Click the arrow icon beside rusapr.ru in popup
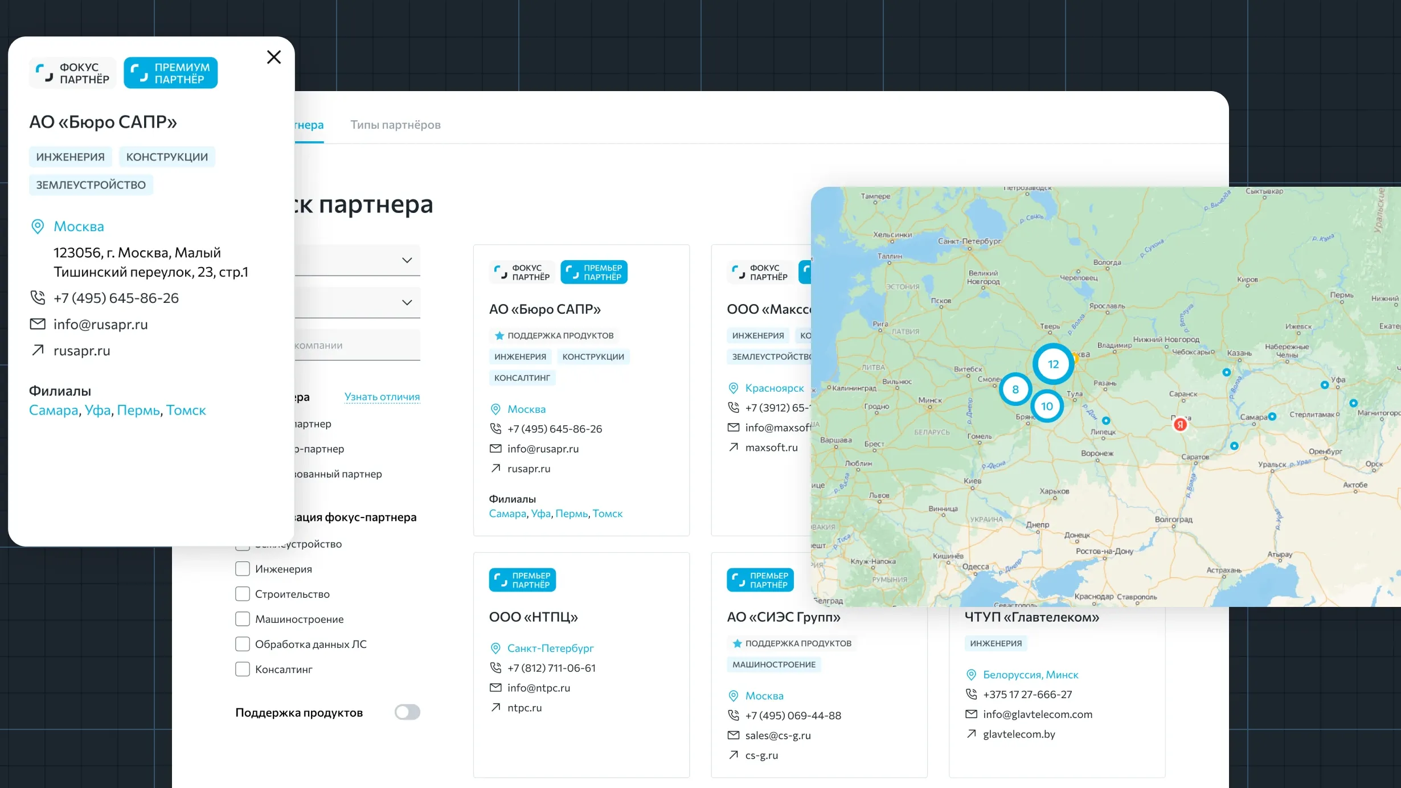This screenshot has height=788, width=1401. pyautogui.click(x=38, y=350)
